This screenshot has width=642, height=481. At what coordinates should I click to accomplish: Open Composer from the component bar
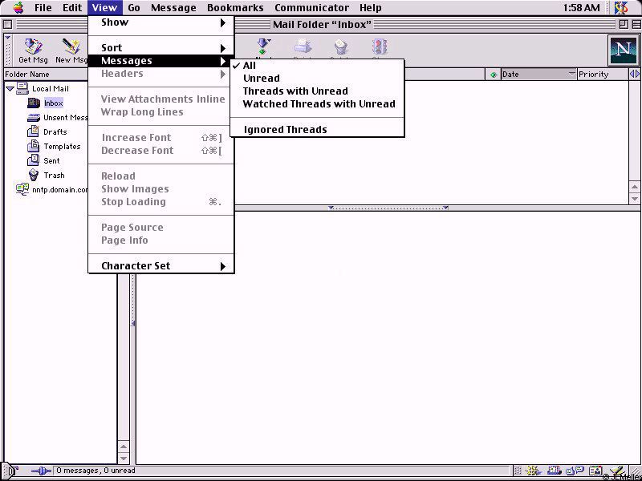coord(617,471)
